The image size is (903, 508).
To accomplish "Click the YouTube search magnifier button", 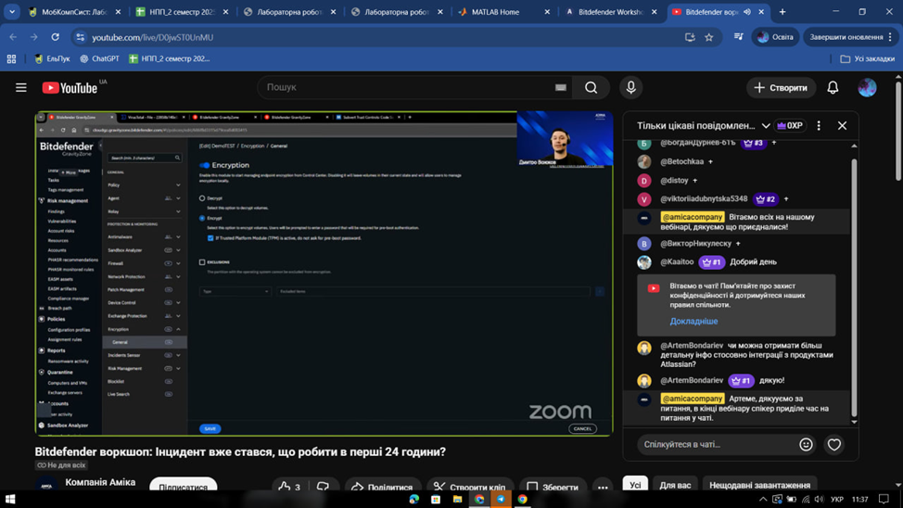I will pyautogui.click(x=591, y=87).
